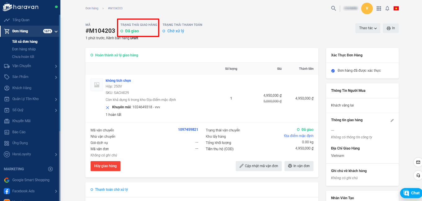Image resolution: width=422 pixels, height=201 pixels.
Task: Open the Thao tác dropdown
Action: [x=368, y=28]
